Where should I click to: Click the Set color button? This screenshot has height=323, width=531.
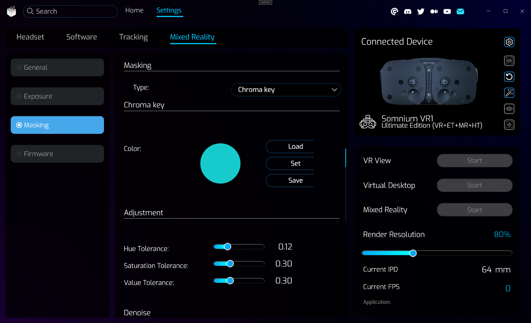click(x=290, y=164)
